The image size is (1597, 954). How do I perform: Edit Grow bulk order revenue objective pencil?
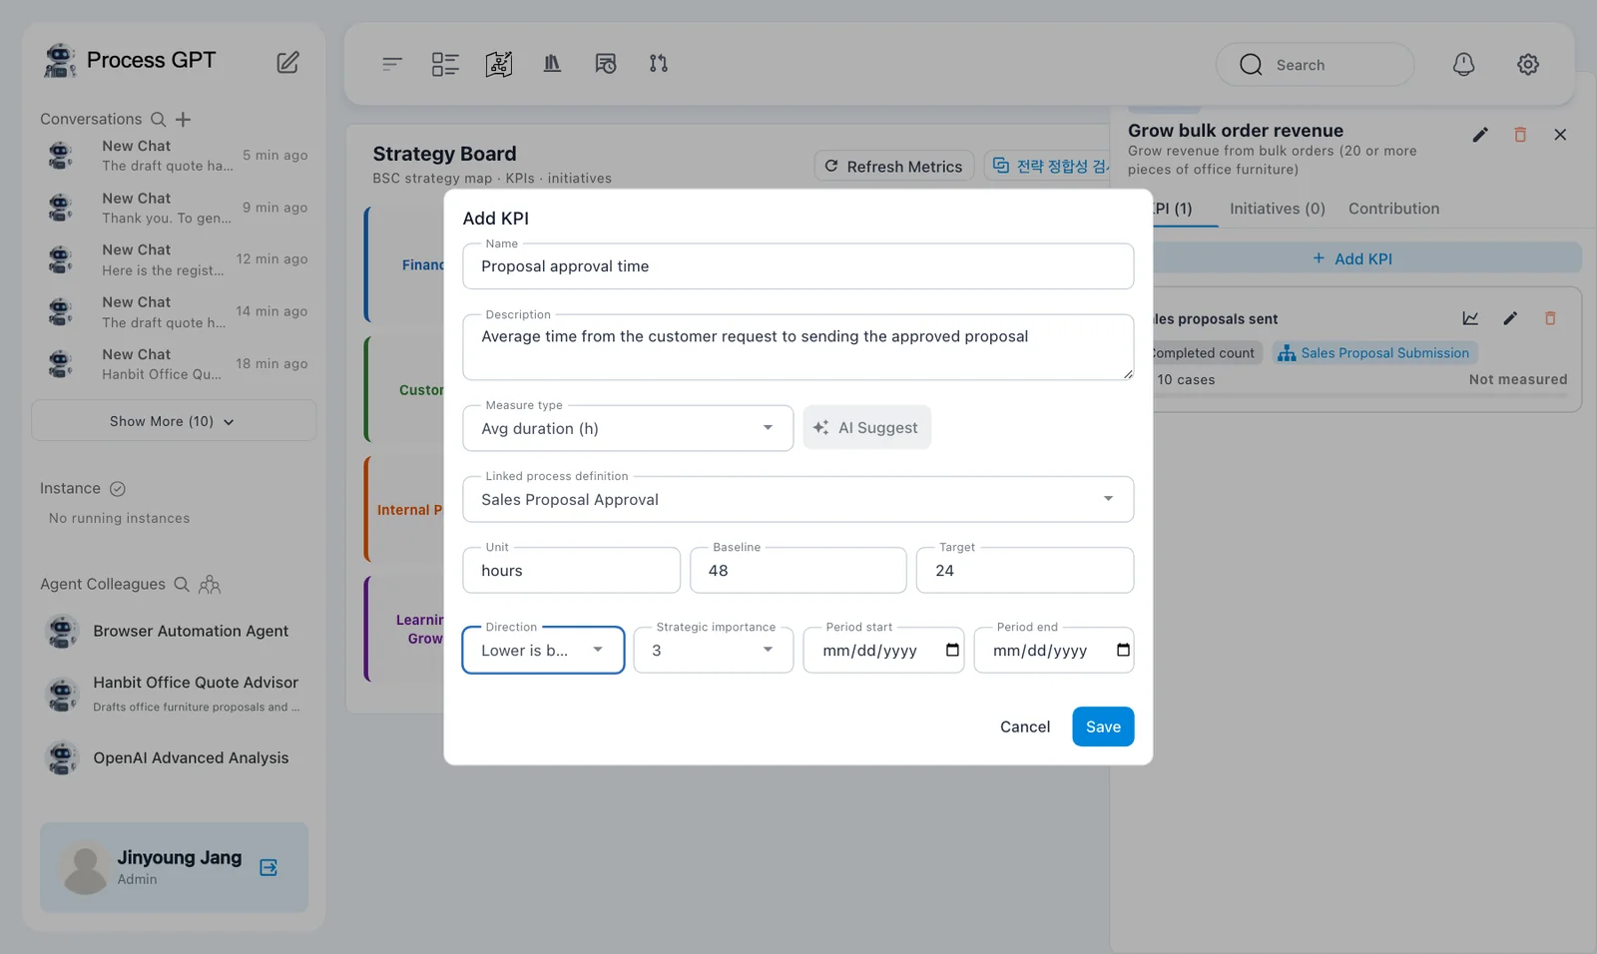(1480, 135)
